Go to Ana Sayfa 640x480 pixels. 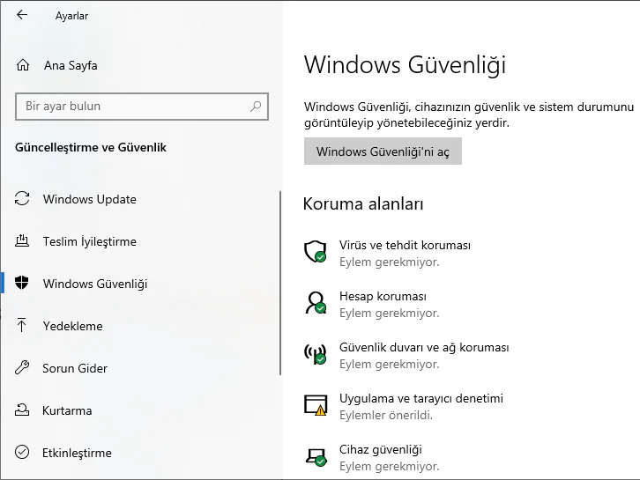71,65
